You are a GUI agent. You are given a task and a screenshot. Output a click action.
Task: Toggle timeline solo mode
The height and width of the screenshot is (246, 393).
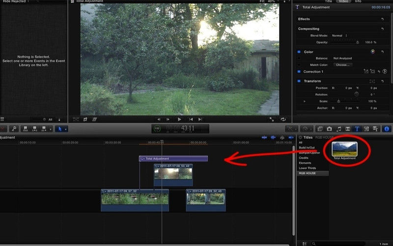(x=282, y=138)
